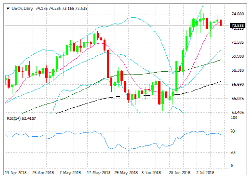Image resolution: width=251 pixels, height=181 pixels.
Task: Click the 71.595 price axis label
Action: click(x=238, y=42)
